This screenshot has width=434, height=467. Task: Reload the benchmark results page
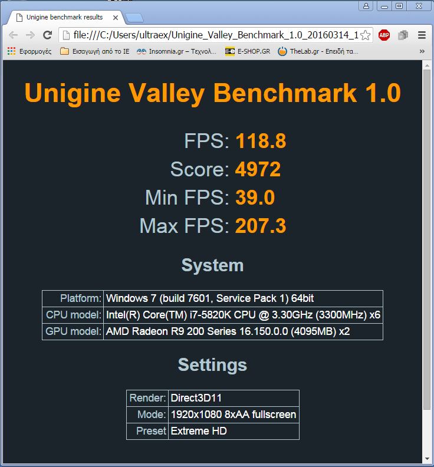pos(47,35)
